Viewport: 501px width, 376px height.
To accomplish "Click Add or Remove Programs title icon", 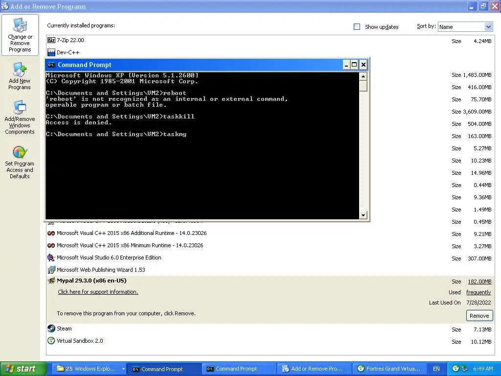I will click(x=5, y=6).
